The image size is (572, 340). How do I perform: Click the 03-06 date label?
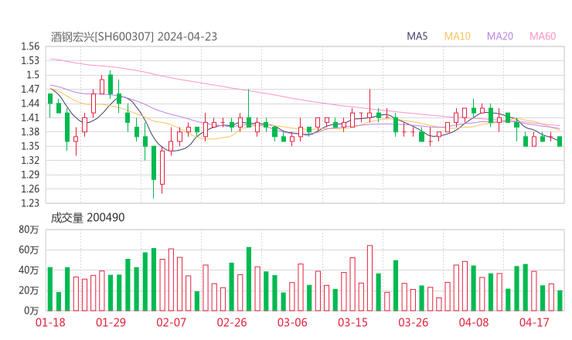[x=292, y=322]
